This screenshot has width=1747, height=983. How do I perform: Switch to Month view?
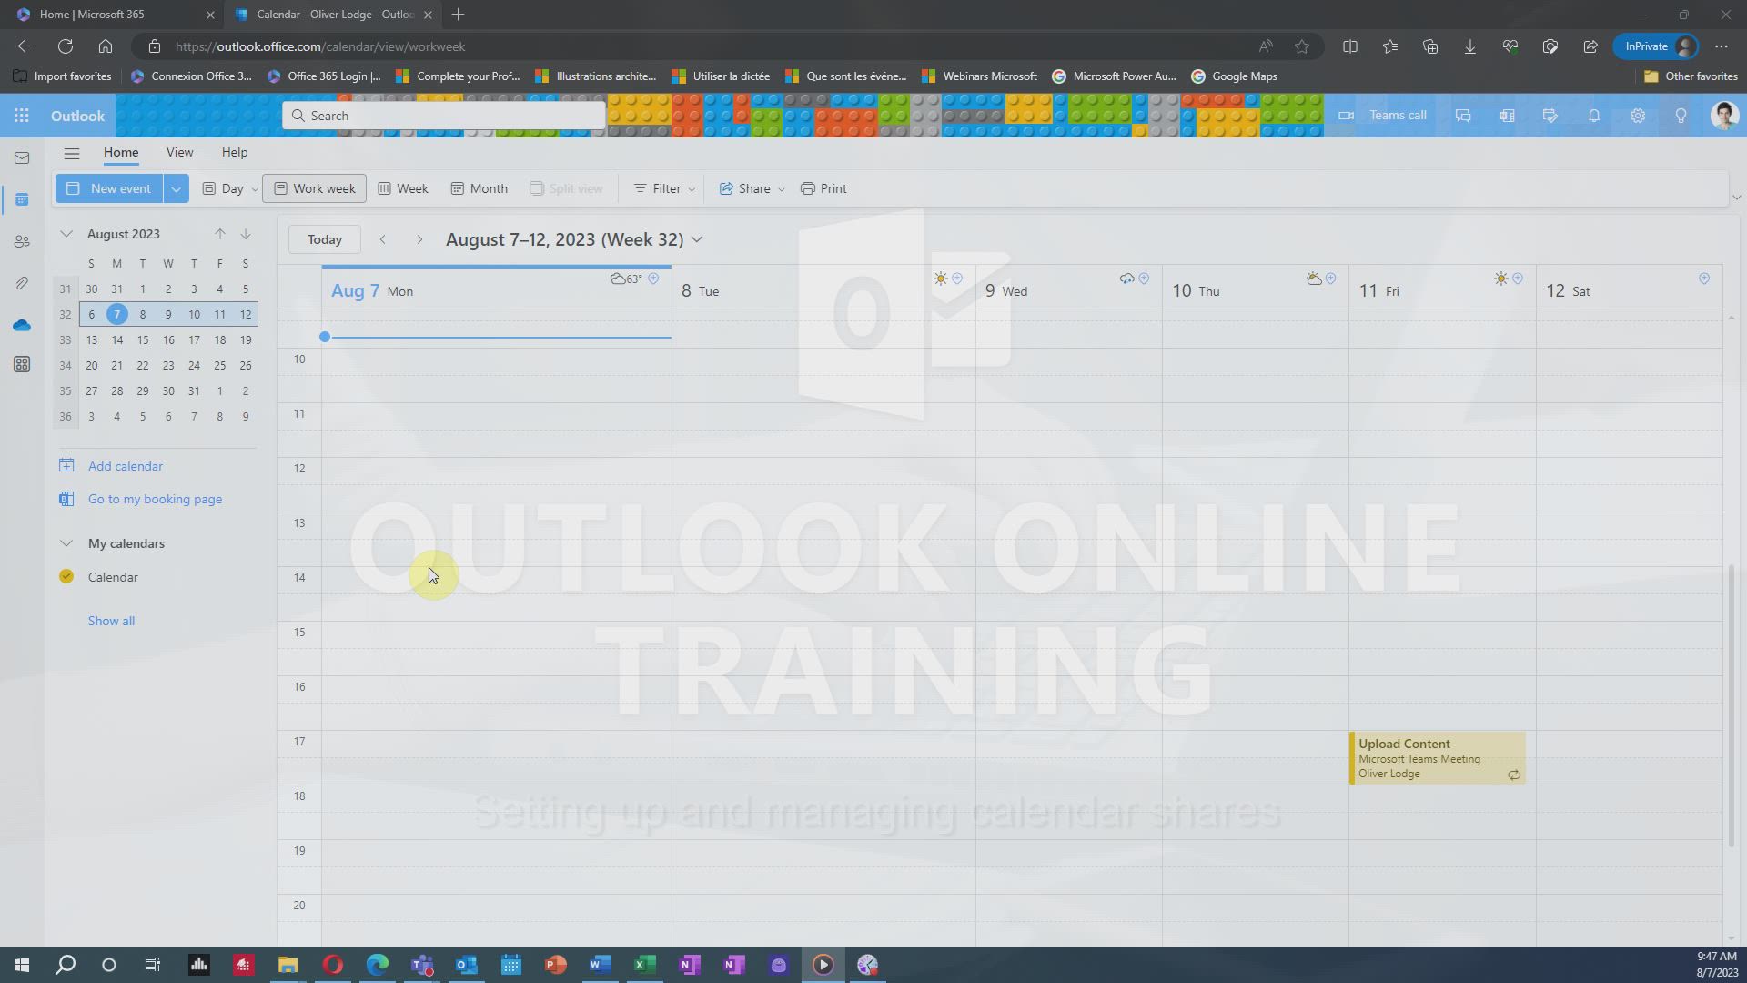479,188
